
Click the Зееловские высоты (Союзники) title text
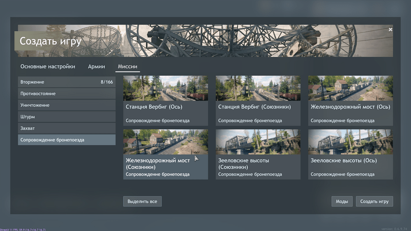[x=244, y=164]
